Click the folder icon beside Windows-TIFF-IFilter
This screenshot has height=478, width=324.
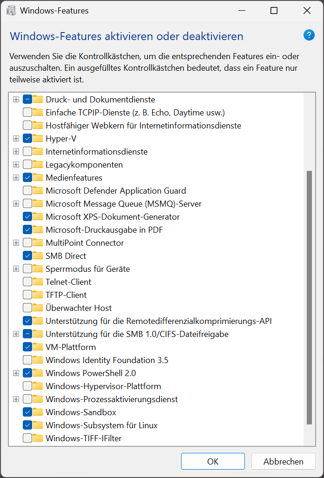tap(38, 438)
